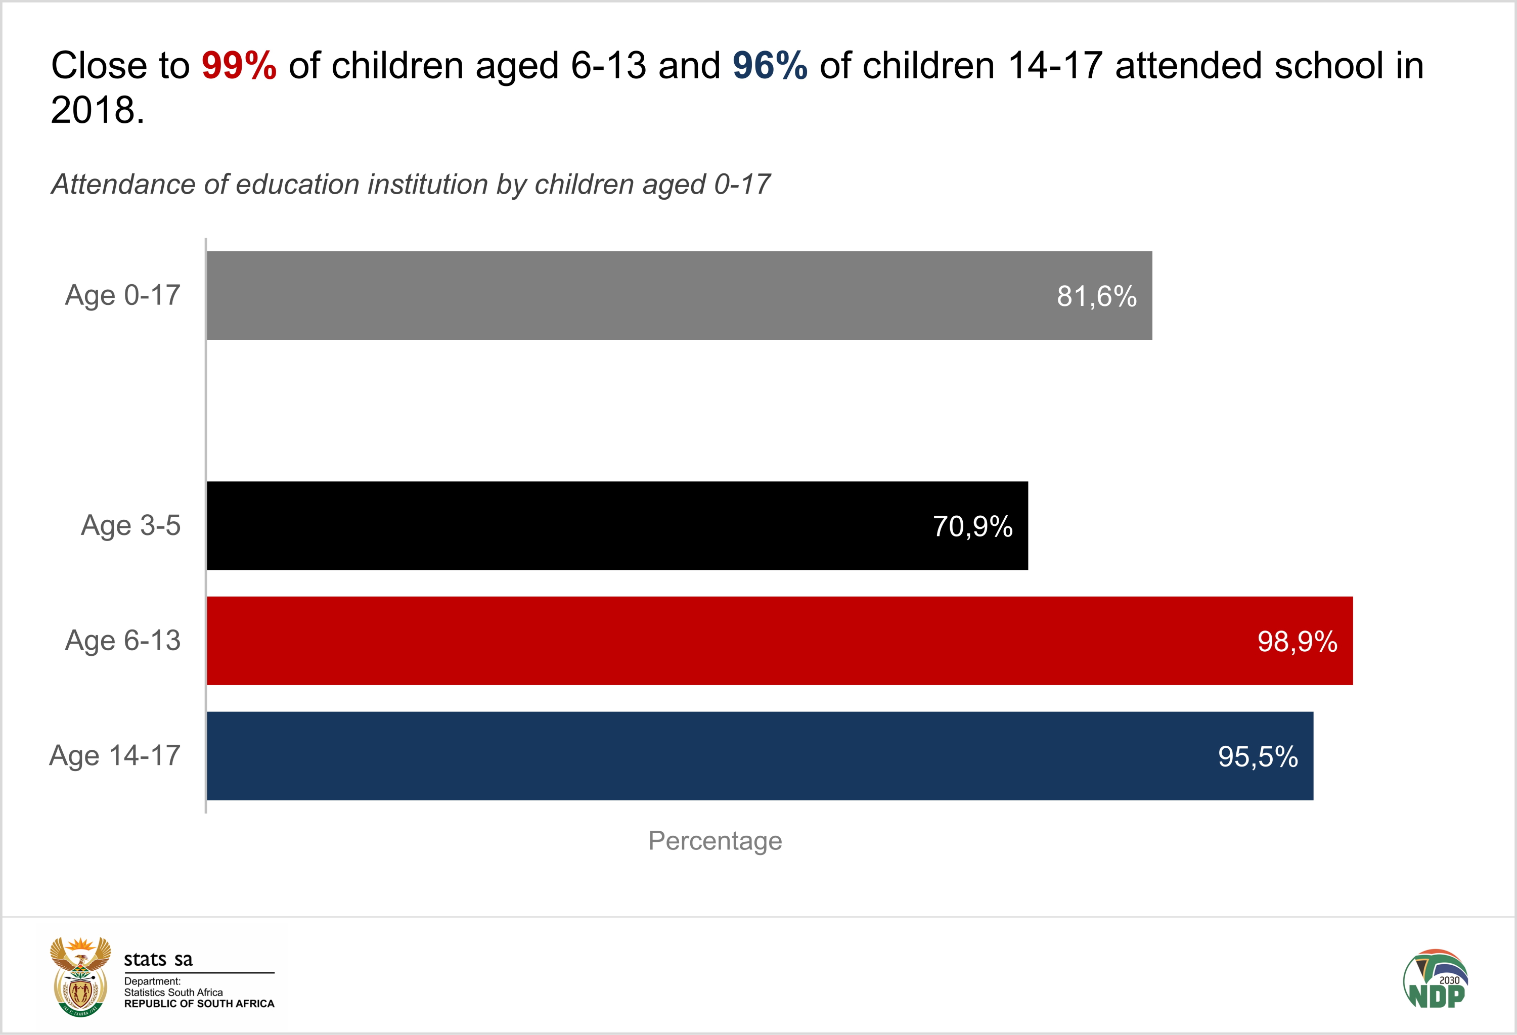Click the 'Percentage' axis title

tap(715, 840)
